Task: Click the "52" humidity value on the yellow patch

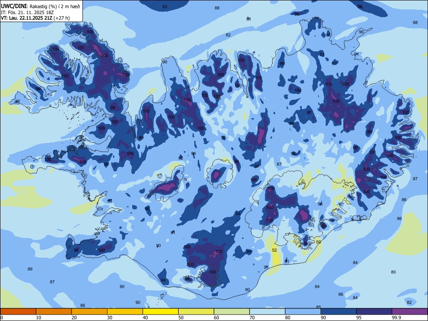Action: [x=275, y=250]
